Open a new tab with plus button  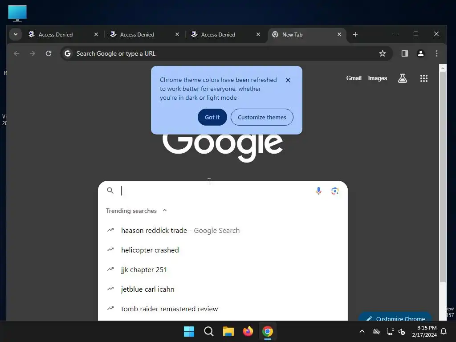click(x=355, y=34)
